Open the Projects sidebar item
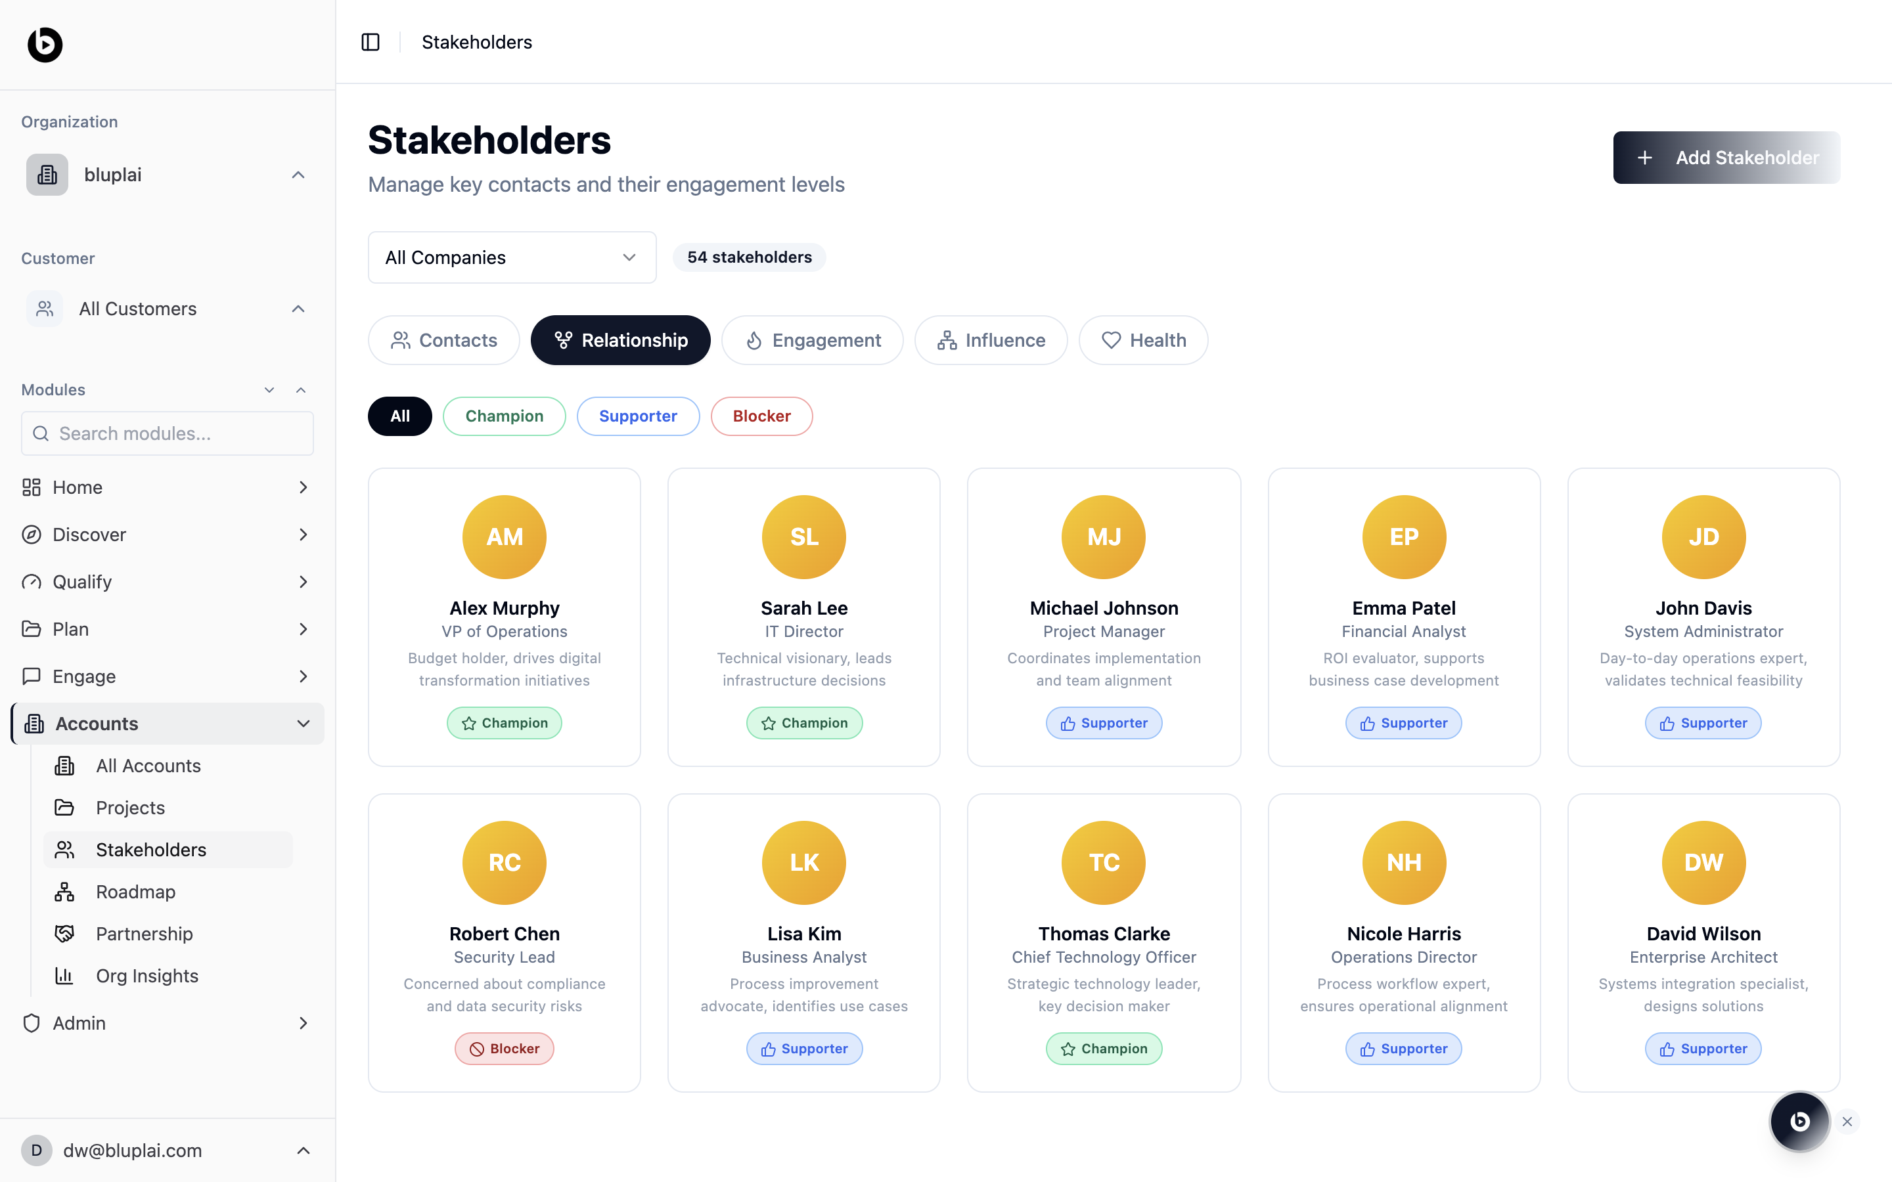Screen dimensions: 1892x1182 130,808
